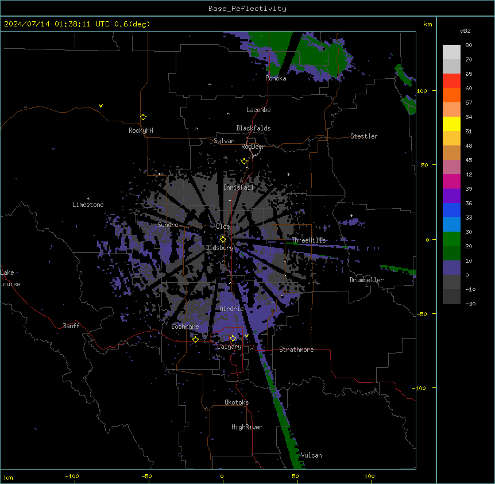Select the Innisfail label
The height and width of the screenshot is (484, 495).
pos(239,187)
